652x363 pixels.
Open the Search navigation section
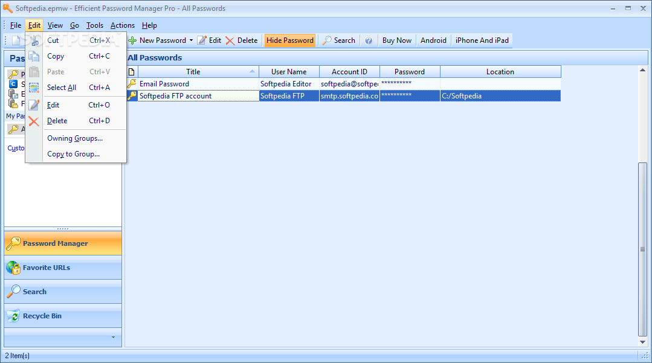point(63,292)
